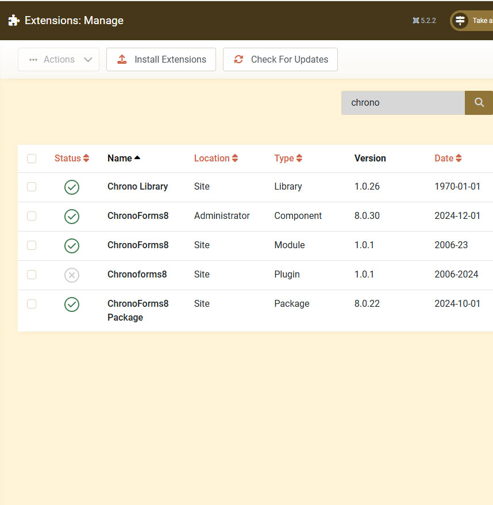Click the Joomla version 5.2.2 icon
Viewport: 493px width, 505px height.
[x=416, y=21]
